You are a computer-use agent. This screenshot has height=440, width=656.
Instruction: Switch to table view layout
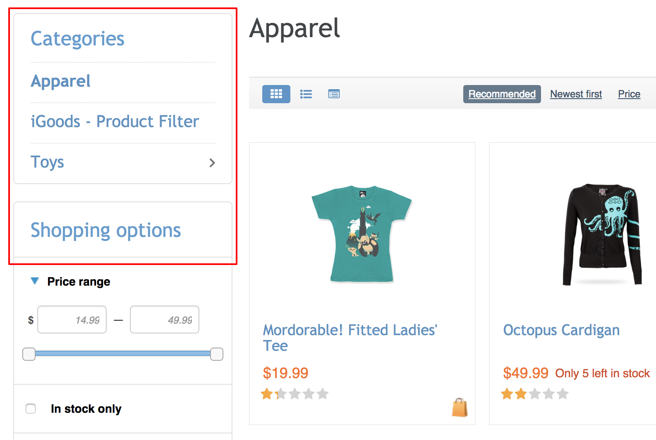tap(334, 94)
